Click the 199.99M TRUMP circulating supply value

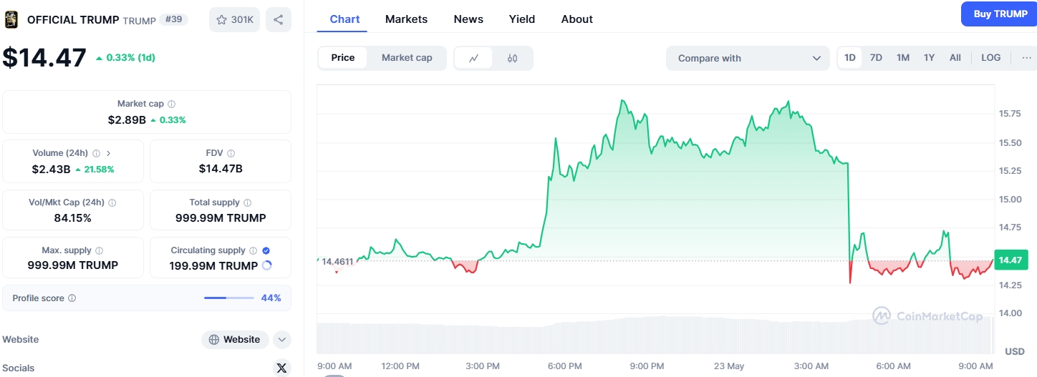tap(213, 265)
